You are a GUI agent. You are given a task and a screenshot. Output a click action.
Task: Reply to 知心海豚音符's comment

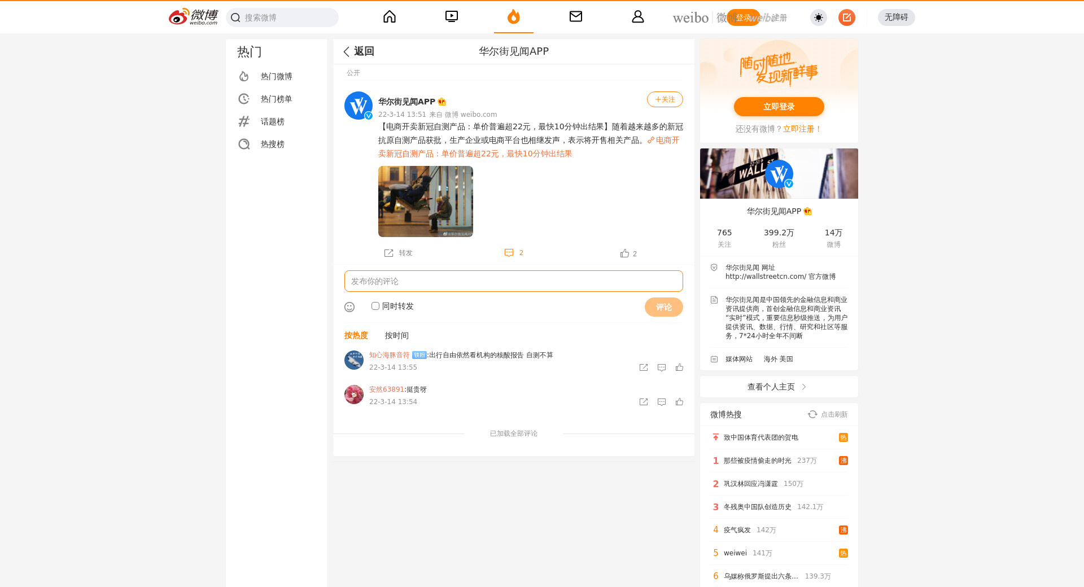(662, 367)
